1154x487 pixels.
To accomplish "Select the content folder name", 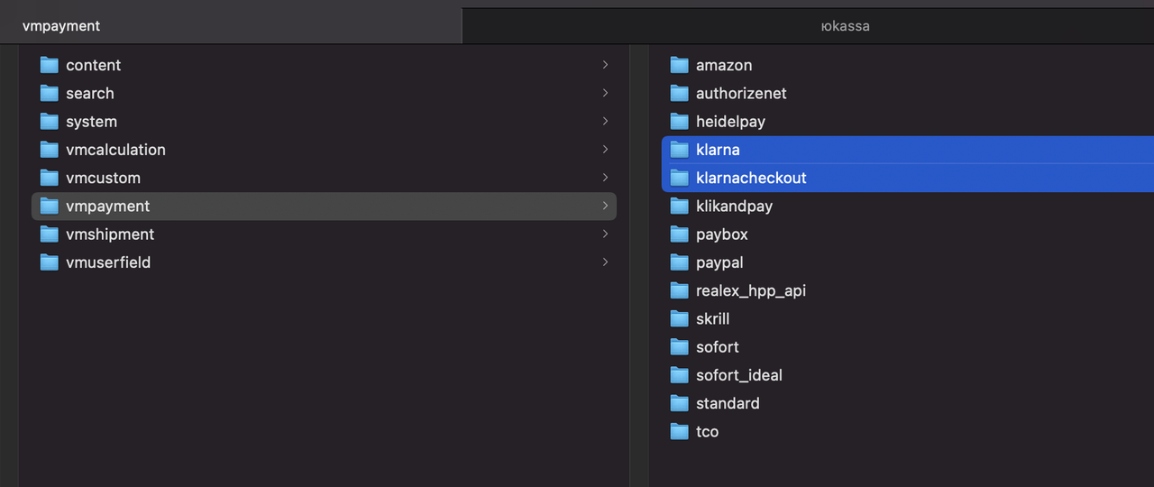I will [x=93, y=65].
